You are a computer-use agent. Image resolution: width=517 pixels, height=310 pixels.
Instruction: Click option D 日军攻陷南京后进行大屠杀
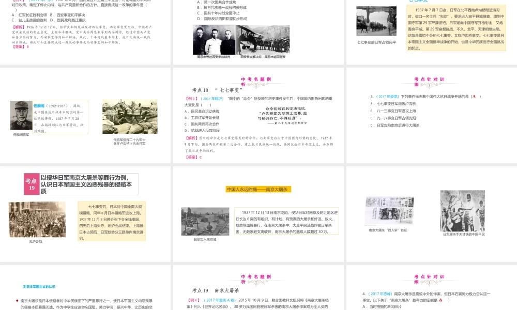[394, 126]
